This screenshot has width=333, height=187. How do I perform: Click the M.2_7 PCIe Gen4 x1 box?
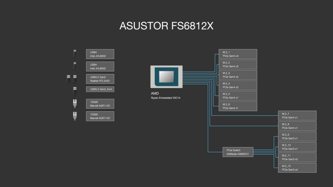pyautogui.click(x=297, y=115)
